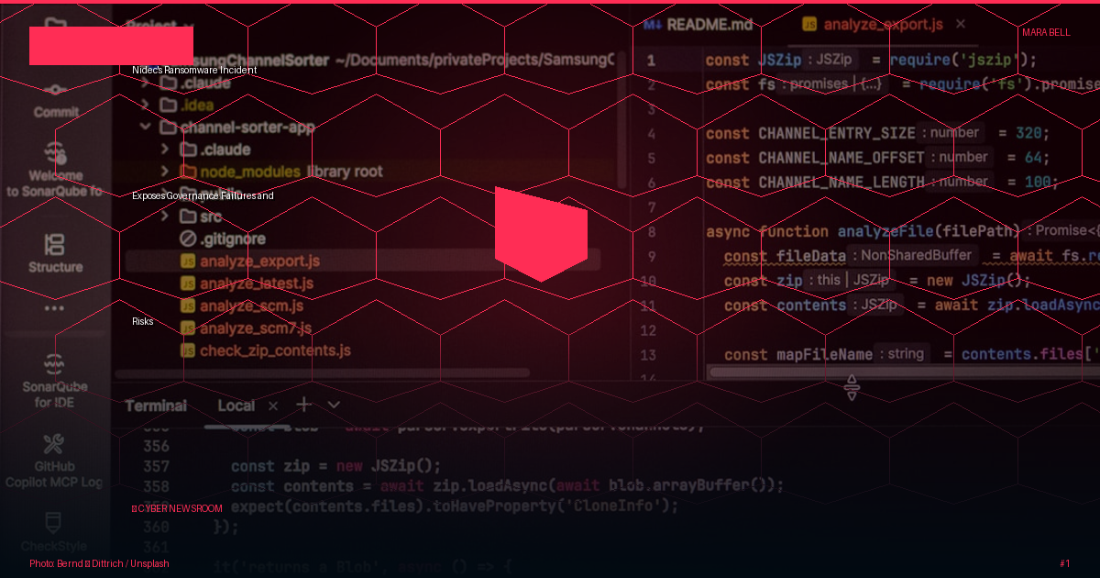Open SonarQube for IDE panel
This screenshot has width=1100, height=578.
click(55, 363)
